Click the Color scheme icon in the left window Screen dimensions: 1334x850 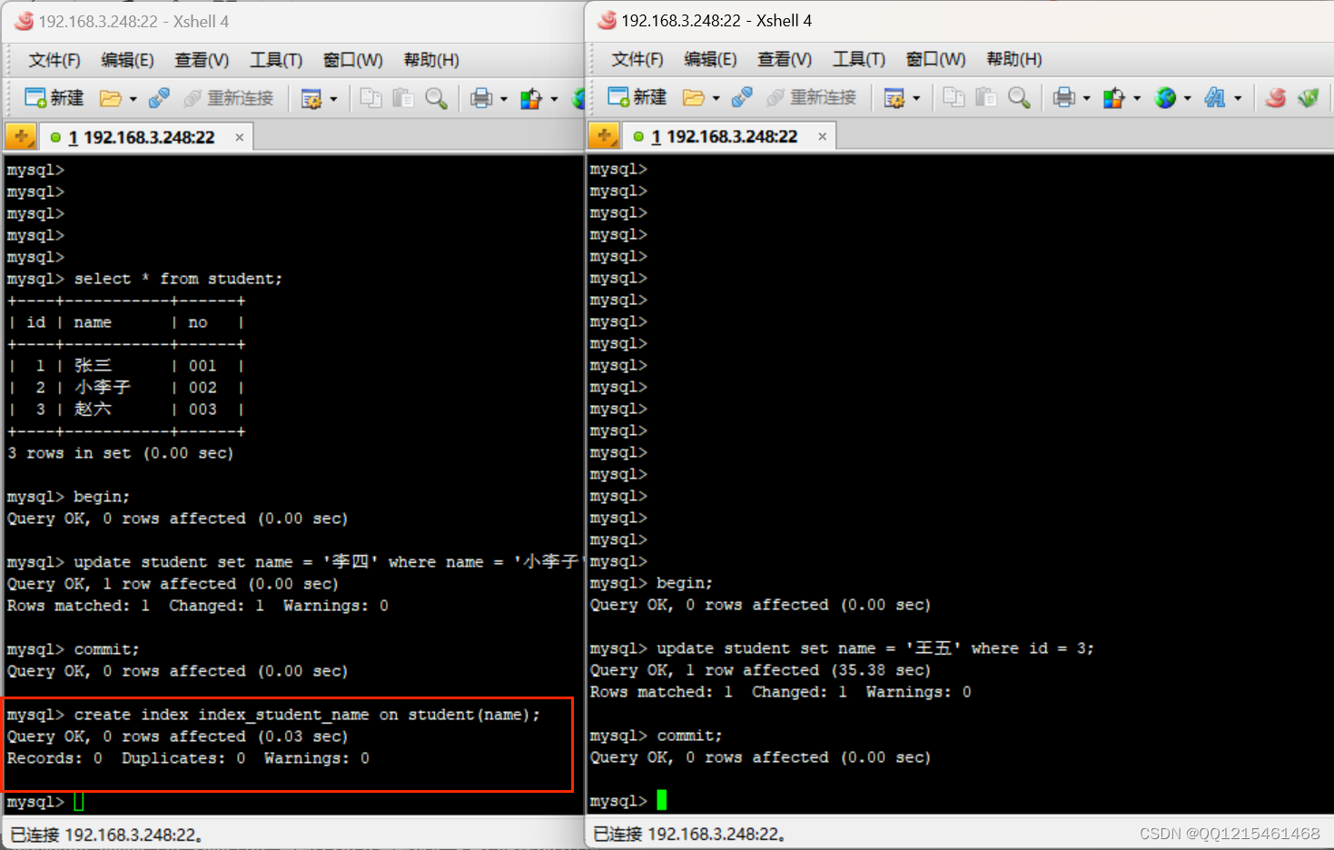click(531, 98)
